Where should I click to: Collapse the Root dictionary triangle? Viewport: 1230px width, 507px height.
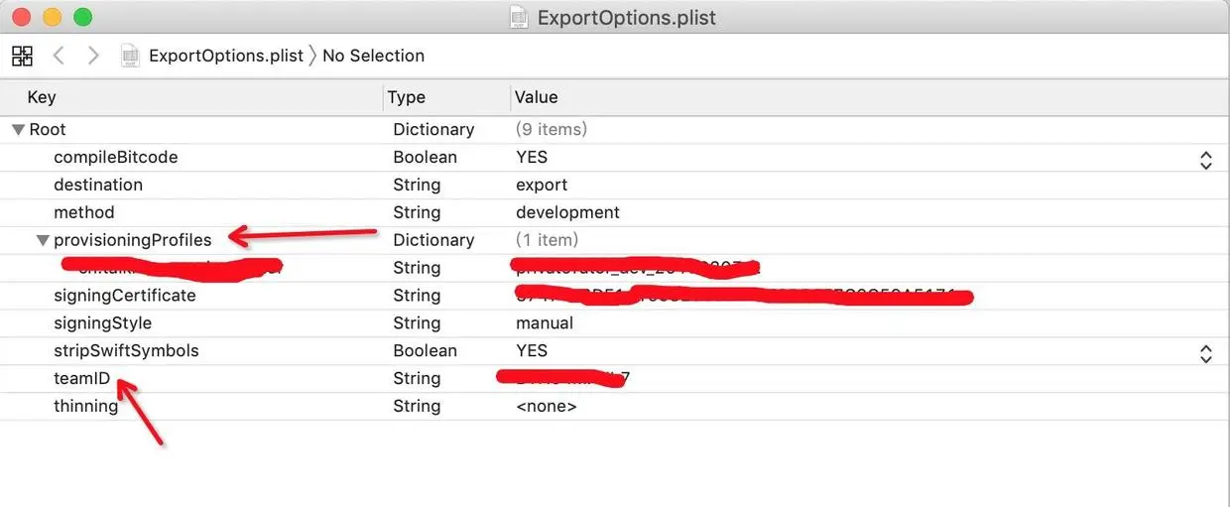pos(18,129)
